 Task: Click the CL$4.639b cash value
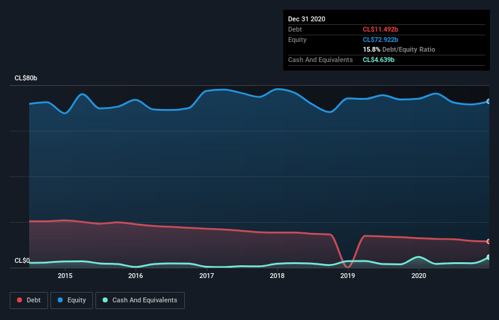click(x=379, y=60)
